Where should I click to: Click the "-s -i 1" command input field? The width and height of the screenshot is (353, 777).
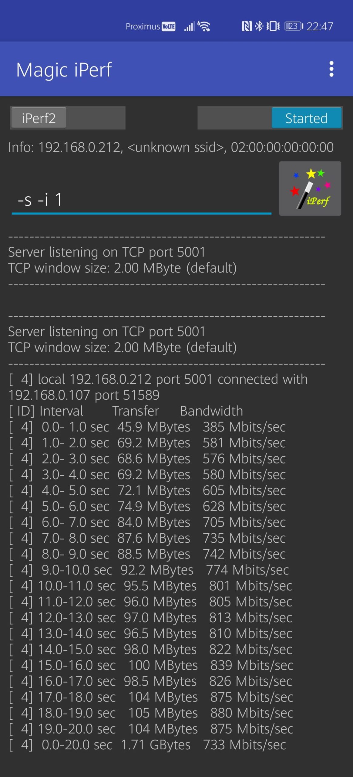141,200
